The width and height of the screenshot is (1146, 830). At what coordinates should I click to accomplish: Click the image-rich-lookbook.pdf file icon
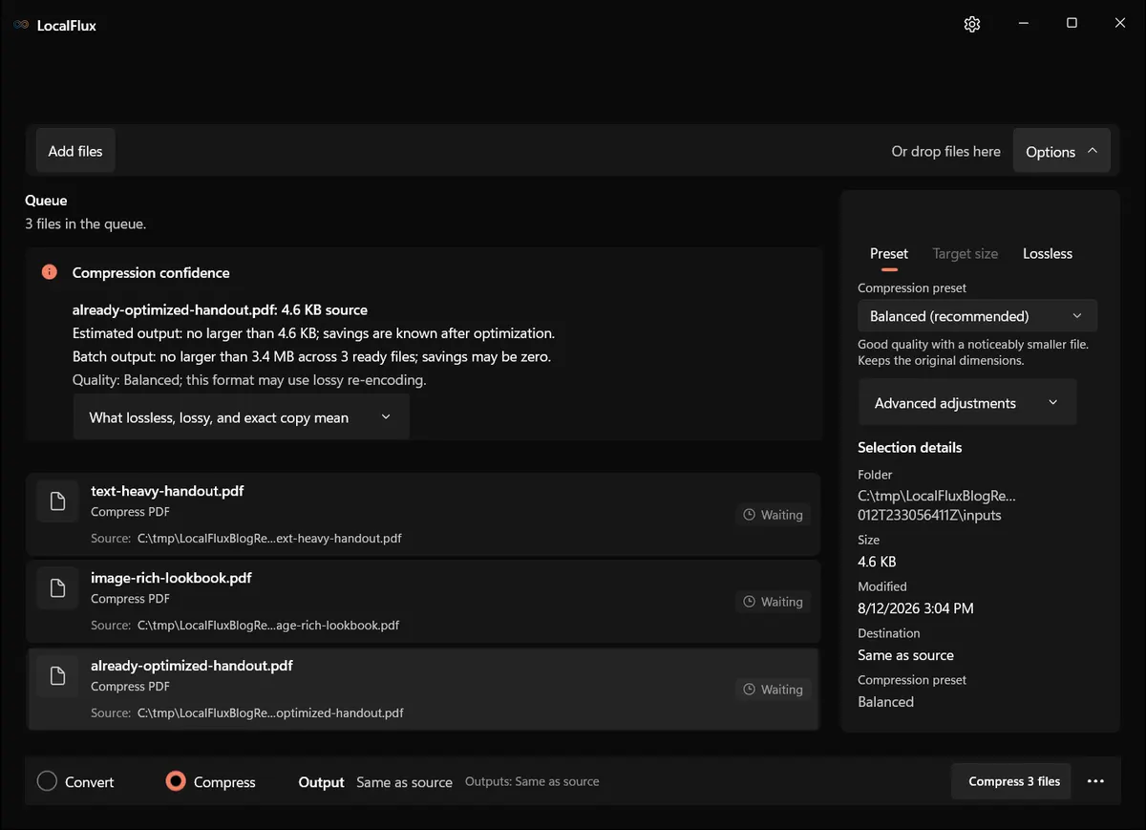coord(57,588)
